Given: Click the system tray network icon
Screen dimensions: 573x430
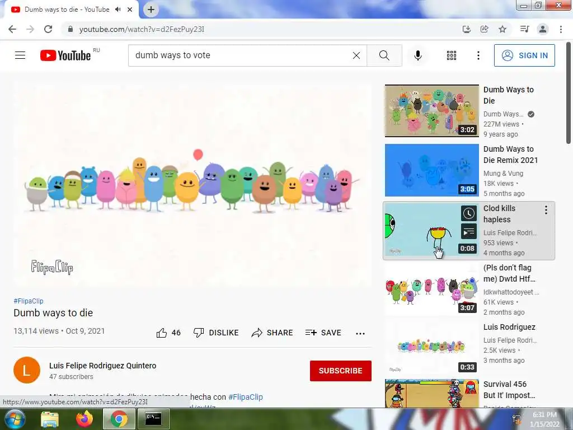Looking at the screenshot, I should [516, 419].
